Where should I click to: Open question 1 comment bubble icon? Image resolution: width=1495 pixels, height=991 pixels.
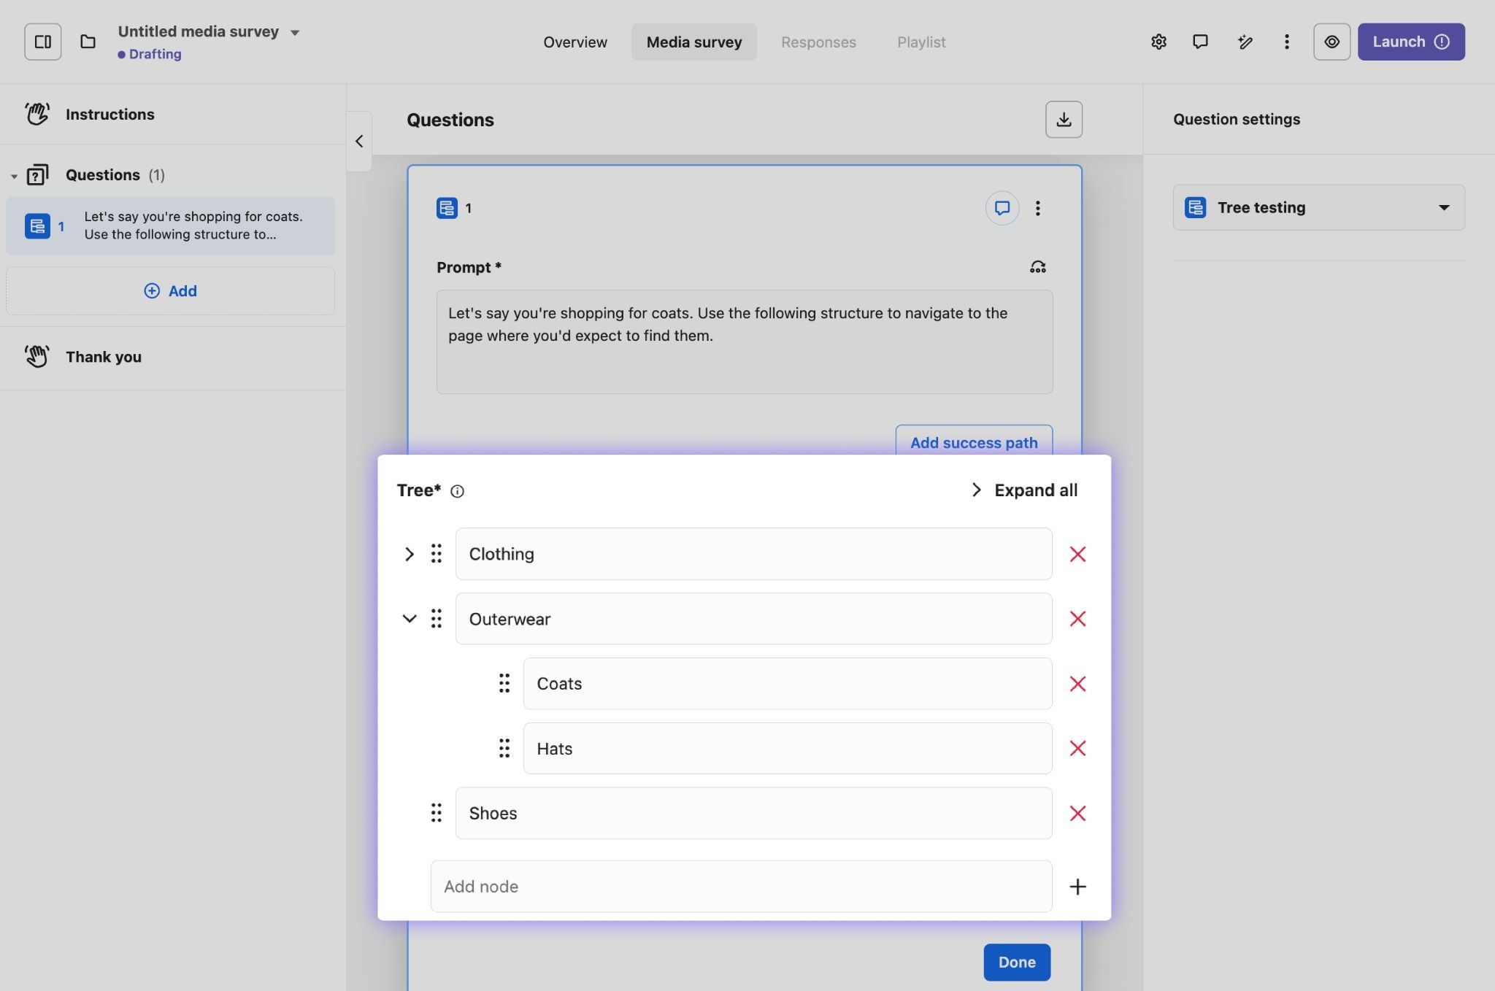point(1002,208)
